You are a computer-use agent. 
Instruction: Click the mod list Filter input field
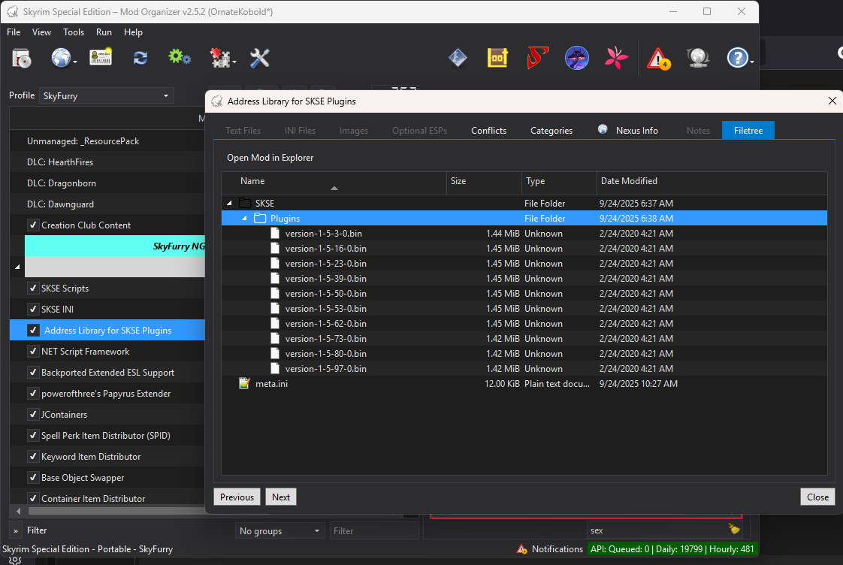coord(374,530)
